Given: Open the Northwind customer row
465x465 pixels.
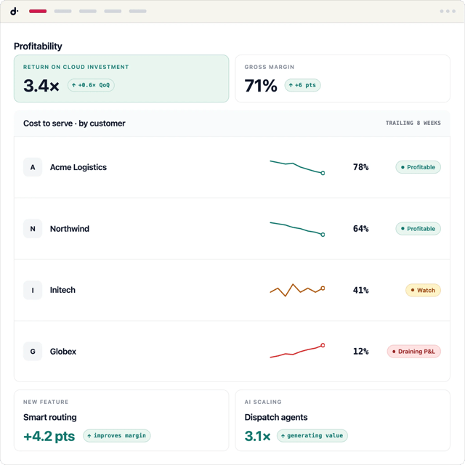Looking at the screenshot, I should (x=232, y=229).
